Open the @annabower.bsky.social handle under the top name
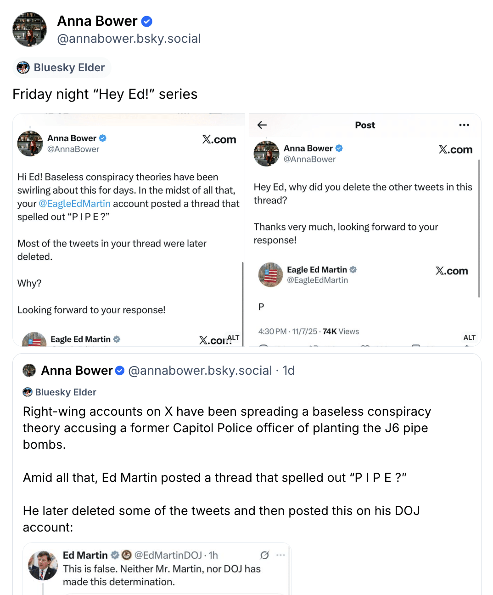 (129, 39)
